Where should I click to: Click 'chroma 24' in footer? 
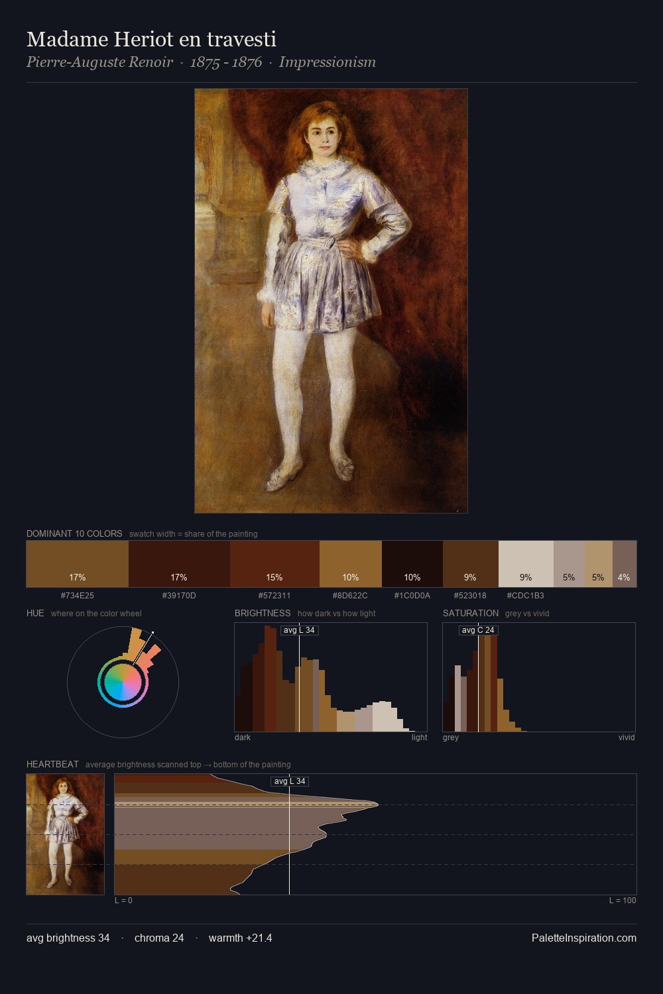[x=159, y=938]
